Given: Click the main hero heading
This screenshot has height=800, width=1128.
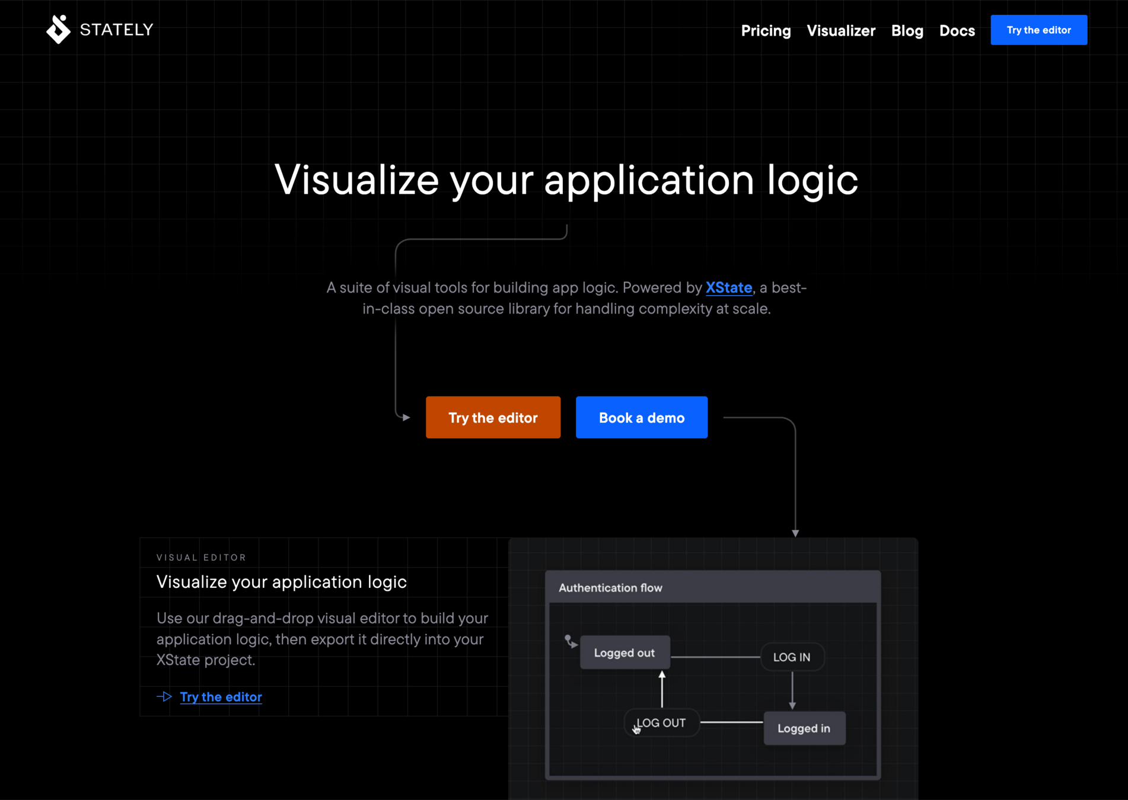Looking at the screenshot, I should point(566,180).
